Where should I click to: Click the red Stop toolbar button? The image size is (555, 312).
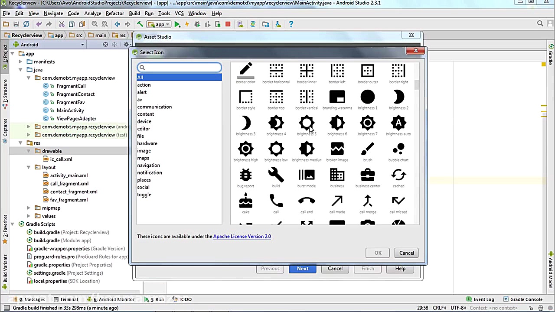click(x=228, y=24)
